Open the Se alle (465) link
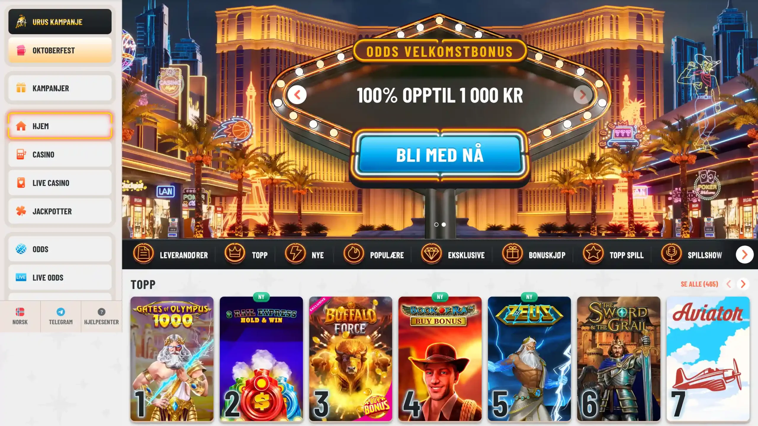The height and width of the screenshot is (426, 758). 699,284
